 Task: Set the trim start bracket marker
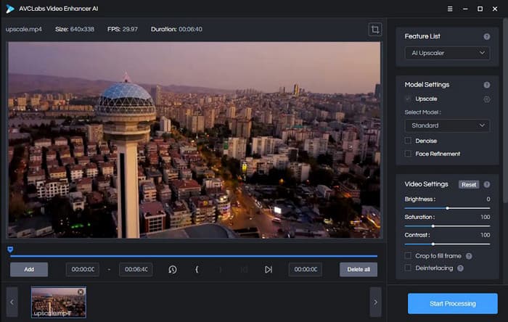197,270
